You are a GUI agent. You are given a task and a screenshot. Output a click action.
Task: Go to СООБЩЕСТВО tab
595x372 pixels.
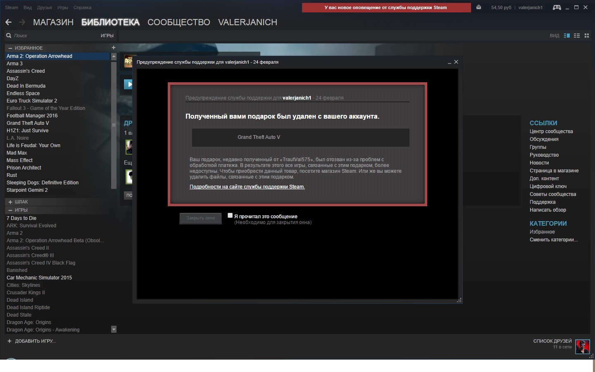pos(179,22)
